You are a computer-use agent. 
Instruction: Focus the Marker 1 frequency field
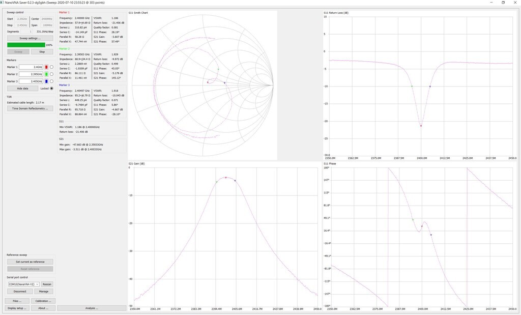coord(31,67)
